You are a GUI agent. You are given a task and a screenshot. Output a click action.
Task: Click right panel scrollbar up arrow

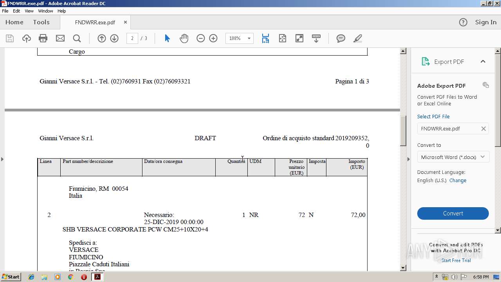498,51
